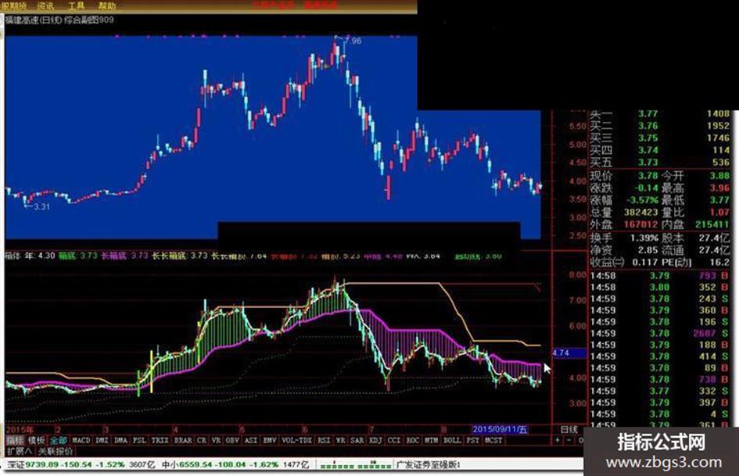This screenshot has width=739, height=476.
Task: Select the BOLL indicator tab
Action: [453, 440]
